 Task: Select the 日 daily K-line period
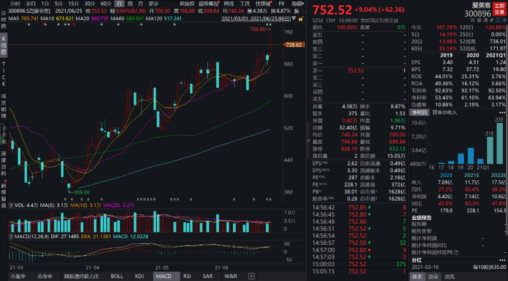tap(119, 4)
